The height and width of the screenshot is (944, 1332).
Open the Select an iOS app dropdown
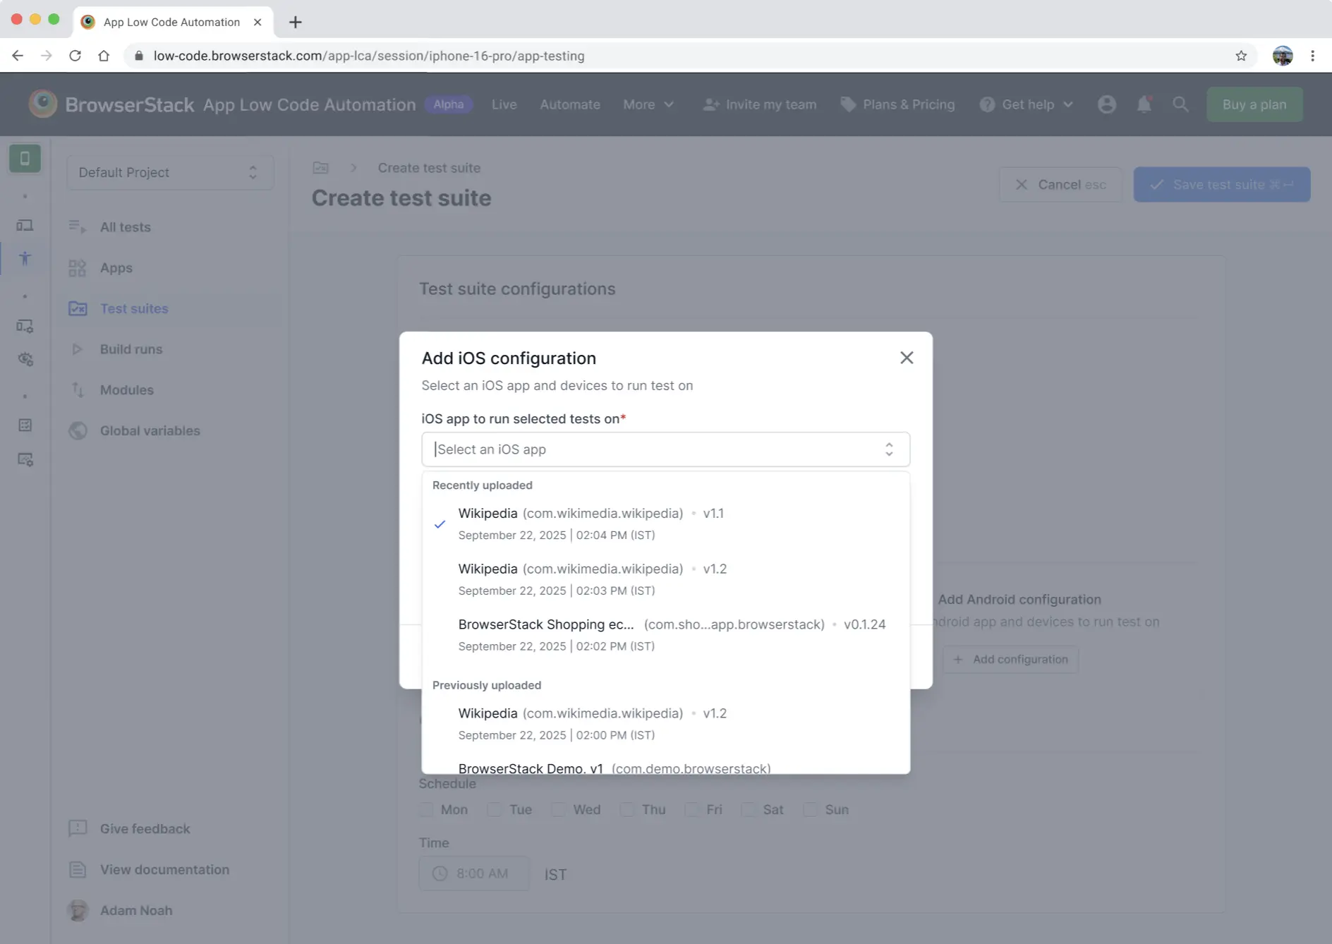664,449
